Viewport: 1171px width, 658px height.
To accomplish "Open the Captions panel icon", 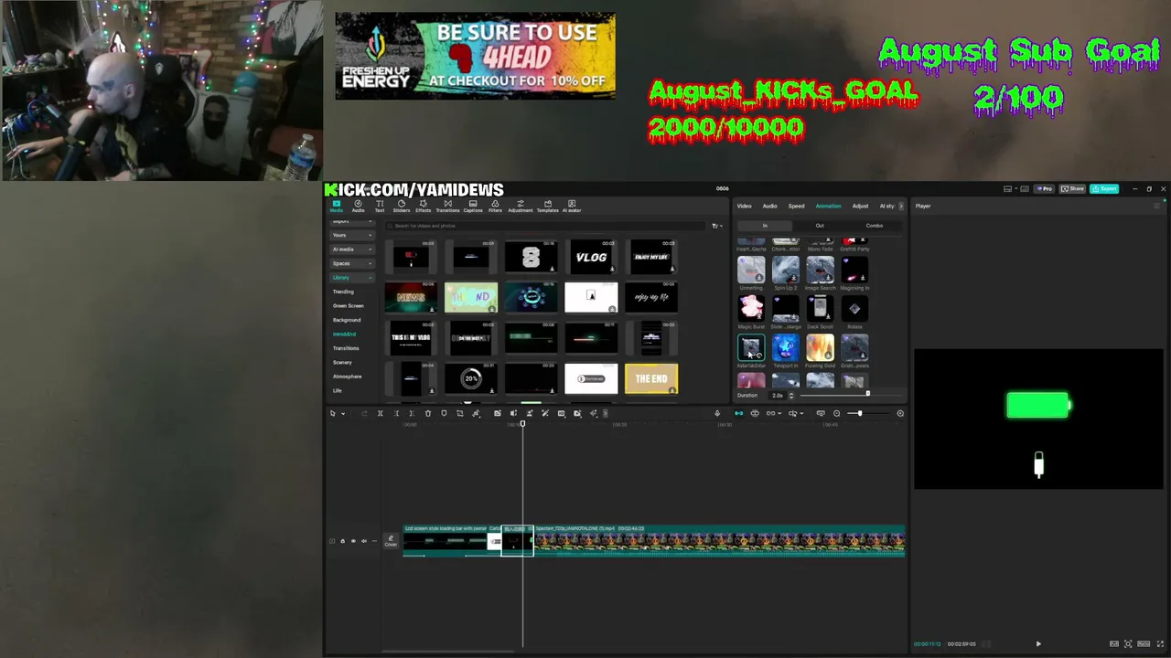I will [473, 206].
